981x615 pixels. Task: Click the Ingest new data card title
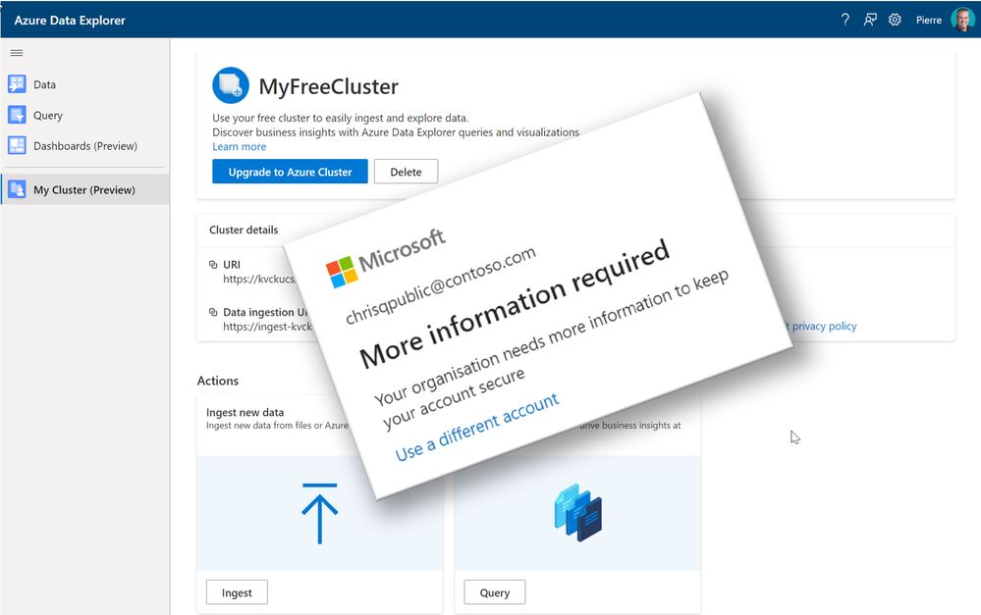click(245, 413)
